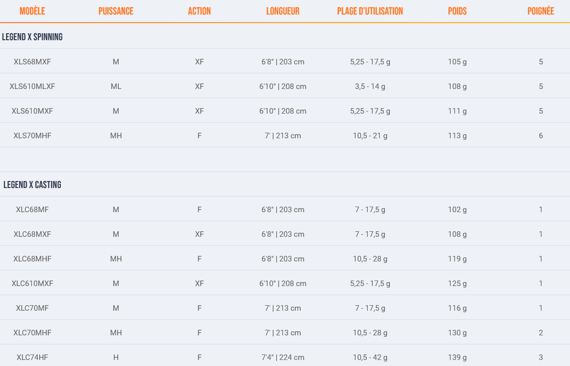Select model XLC68MF in casting list
The height and width of the screenshot is (366, 570).
coord(32,210)
